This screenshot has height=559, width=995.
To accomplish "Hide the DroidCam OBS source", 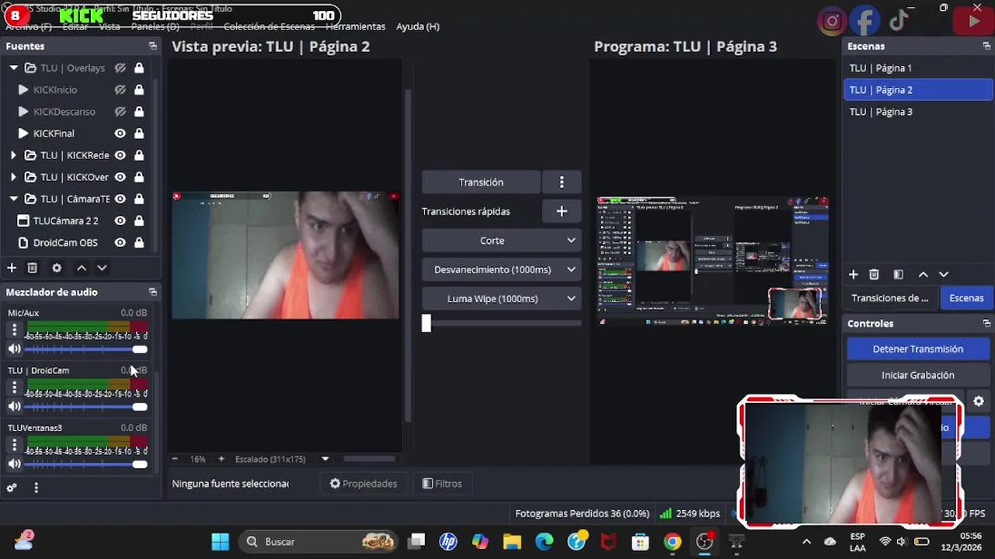I will [x=120, y=242].
